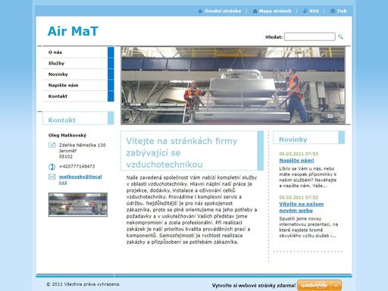Click the small factory thumbnail in sidebar
Screen dimensions: 388x291
coord(78,205)
